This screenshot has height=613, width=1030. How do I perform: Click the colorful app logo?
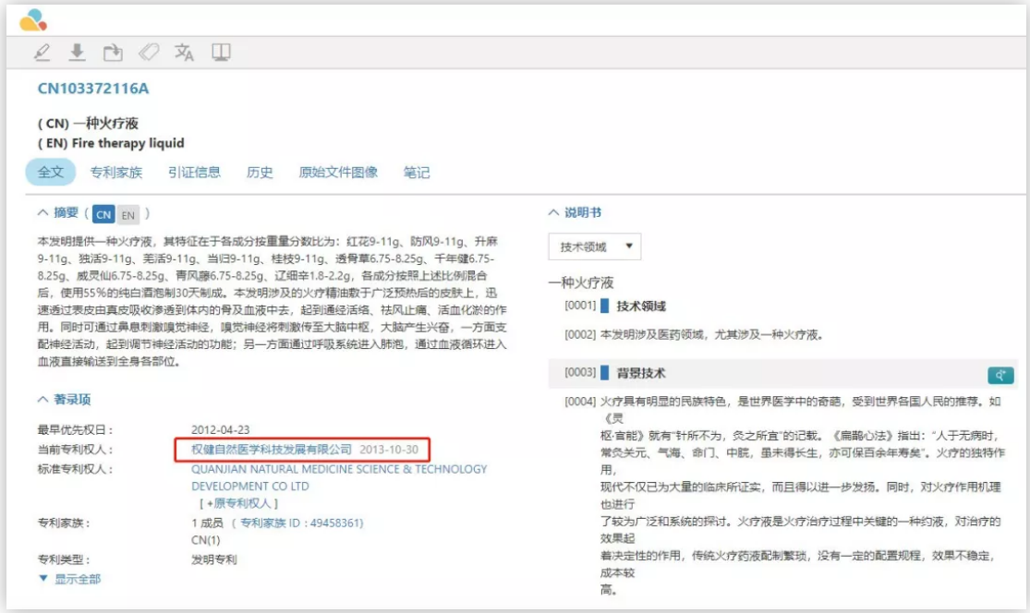point(32,18)
